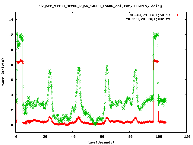The image size is (193, 145).
Task: Click the green peak near 64 seconds
Action: coord(107,66)
